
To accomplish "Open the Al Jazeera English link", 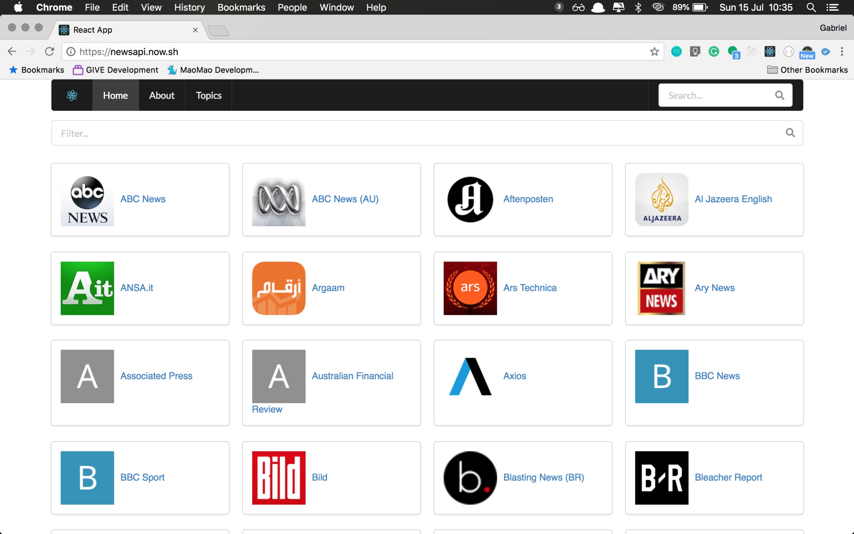I will point(733,199).
